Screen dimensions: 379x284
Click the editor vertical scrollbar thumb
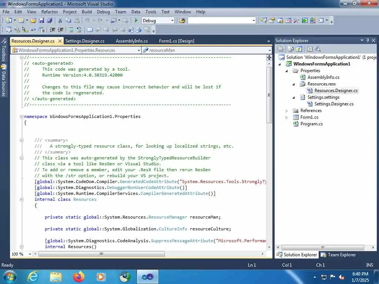tap(269, 95)
